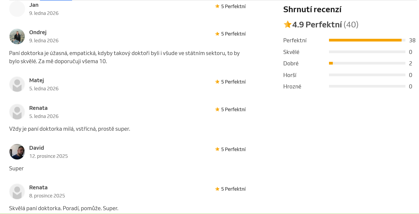Filter reviews by the Horší label
Screen dimensions: 419x214
[x=290, y=75]
